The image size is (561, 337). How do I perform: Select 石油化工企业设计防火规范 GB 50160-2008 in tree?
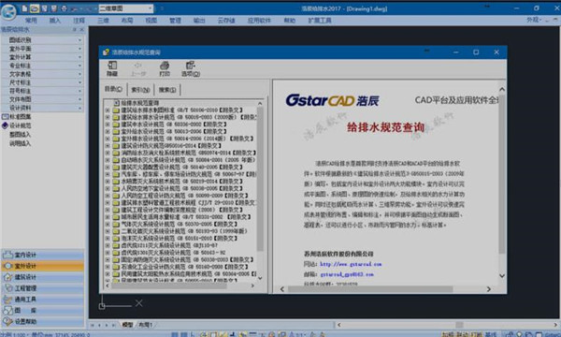[184, 267]
